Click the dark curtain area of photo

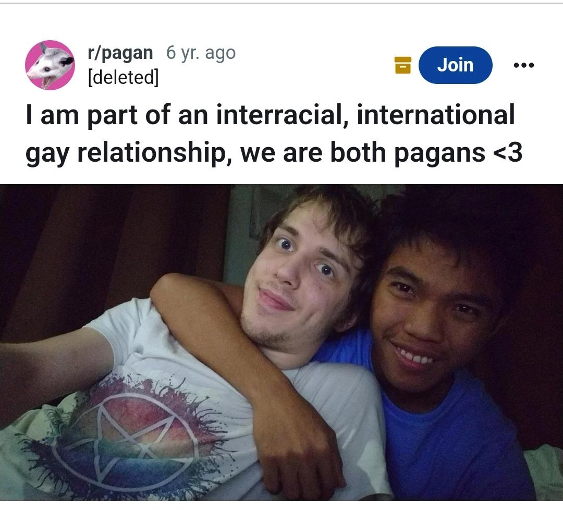pyautogui.click(x=108, y=245)
